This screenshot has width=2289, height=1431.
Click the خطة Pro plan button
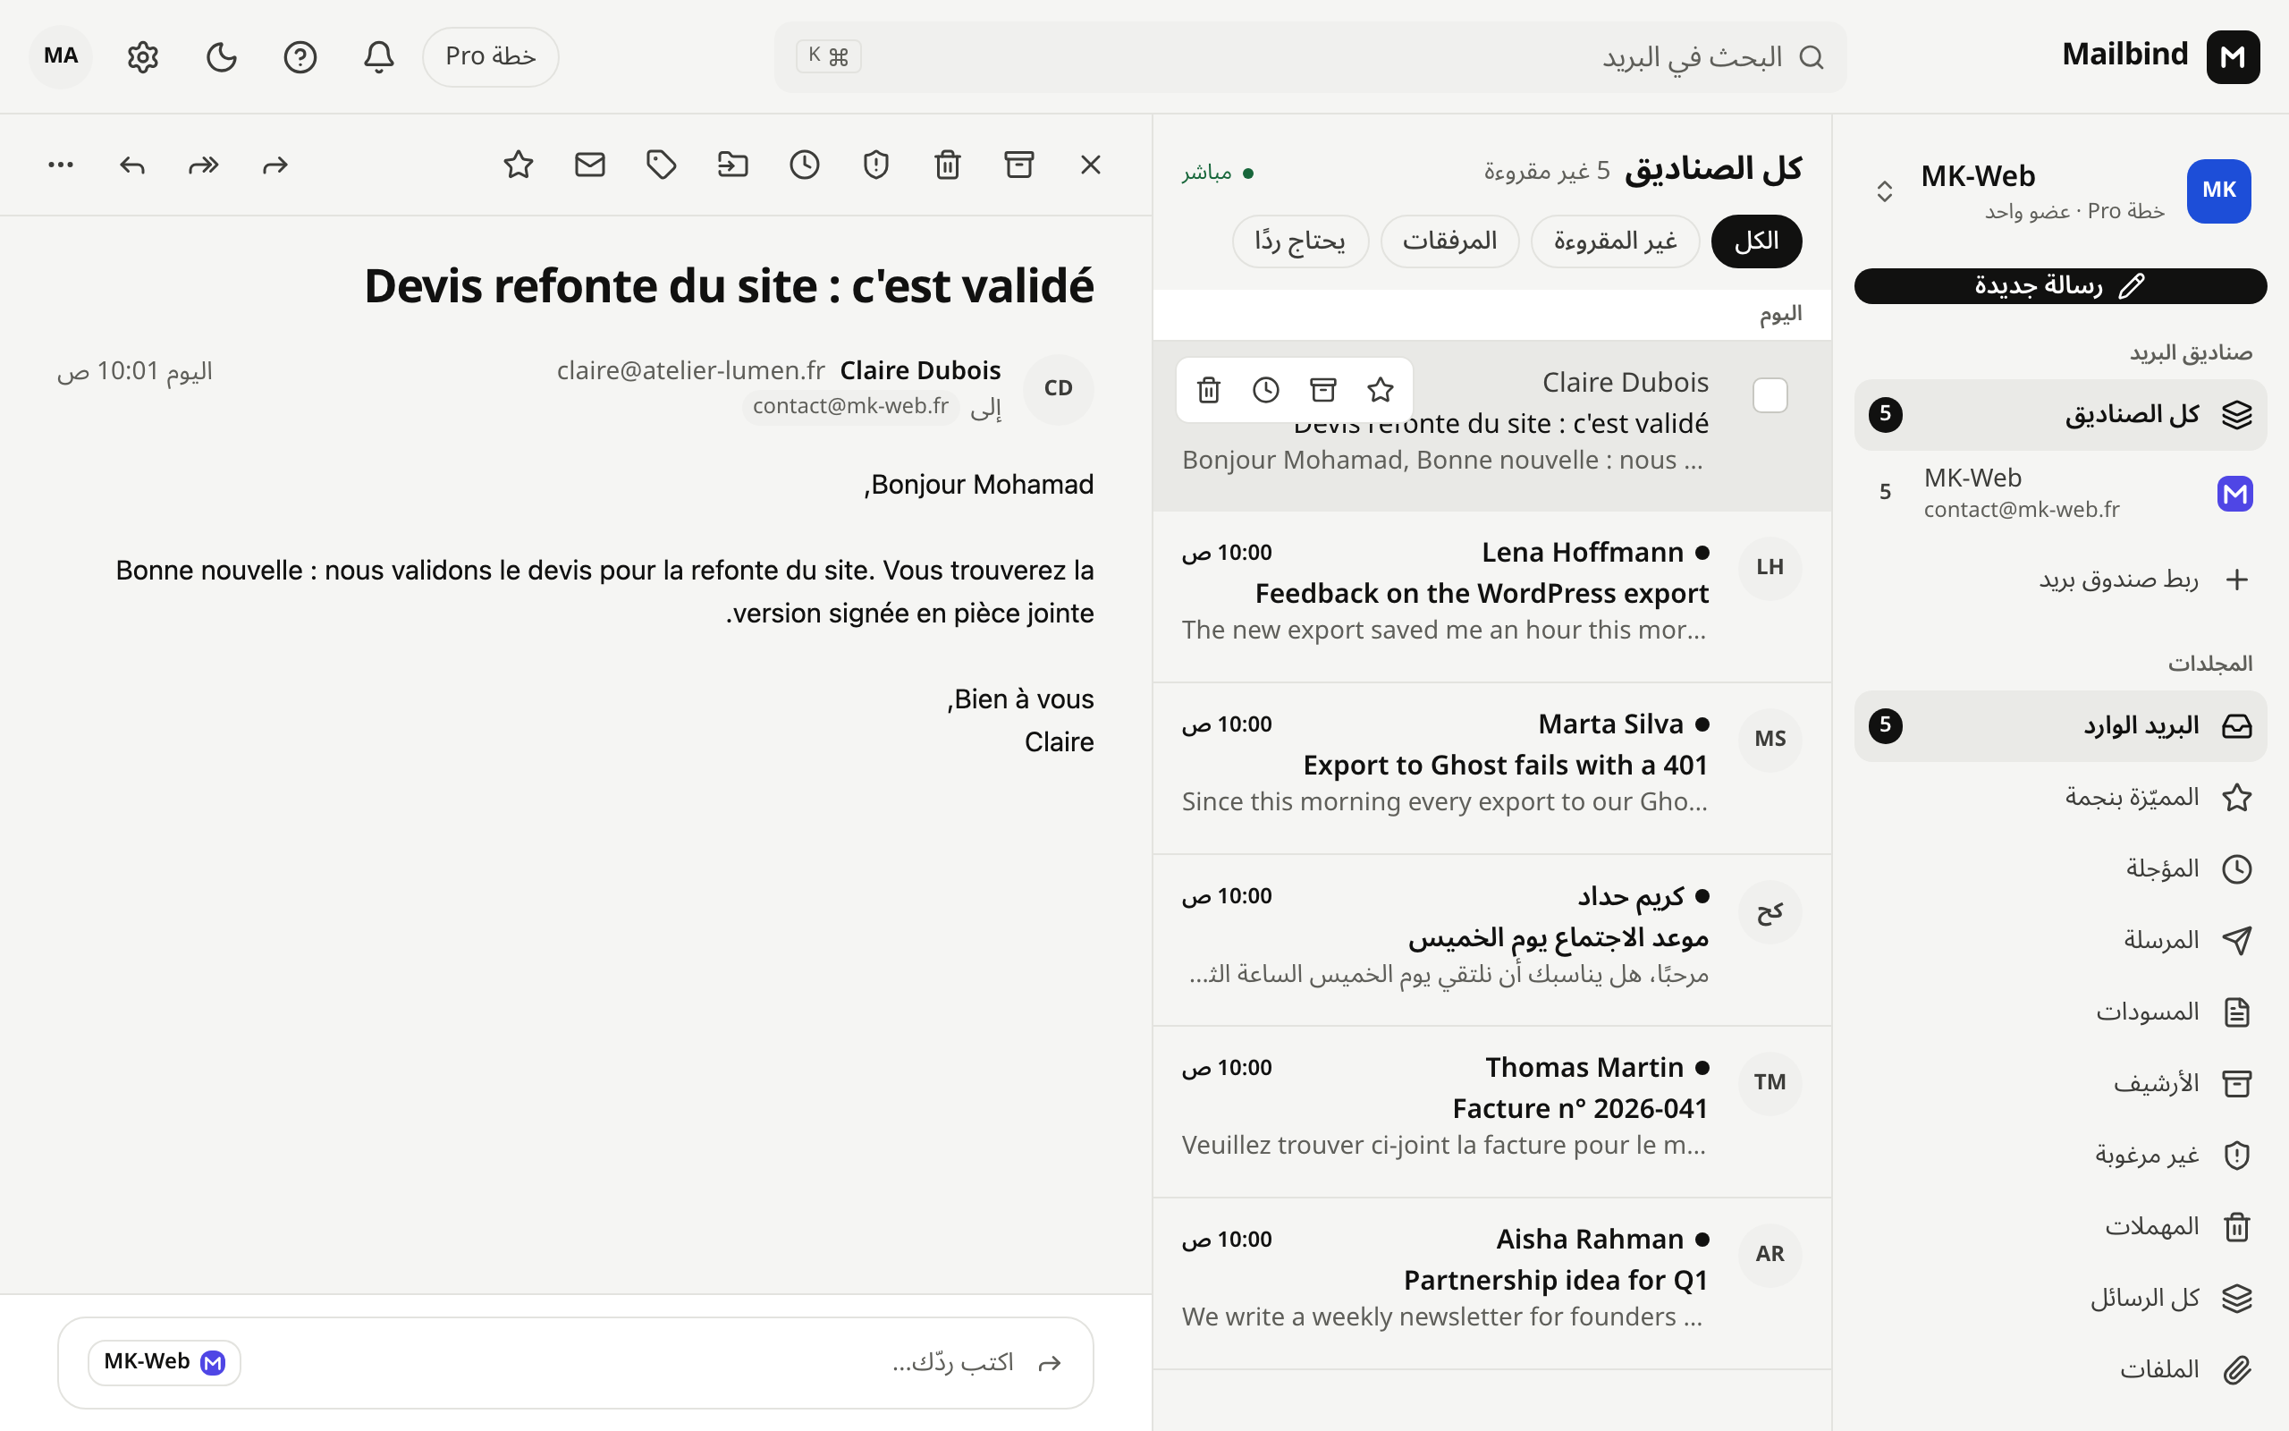point(490,56)
